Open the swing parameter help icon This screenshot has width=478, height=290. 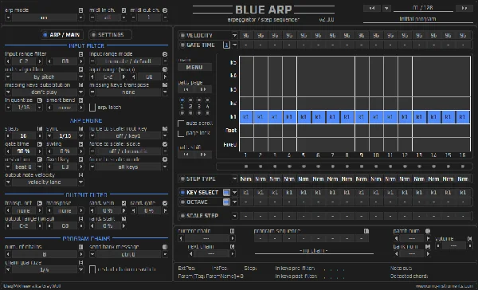pos(80,144)
